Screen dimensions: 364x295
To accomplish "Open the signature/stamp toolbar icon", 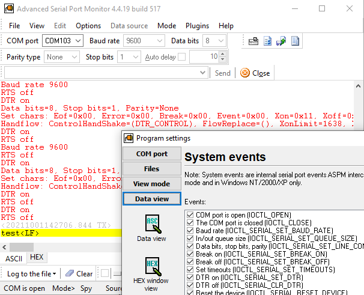I will pyautogui.click(x=253, y=41).
